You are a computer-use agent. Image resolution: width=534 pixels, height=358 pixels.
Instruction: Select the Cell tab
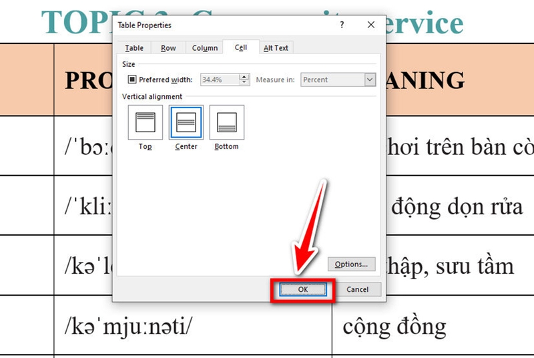(x=240, y=48)
